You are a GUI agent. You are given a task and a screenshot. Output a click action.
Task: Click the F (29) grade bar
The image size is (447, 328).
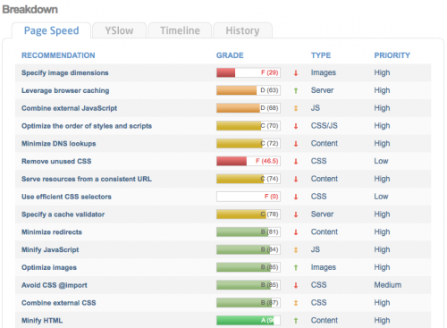(x=249, y=72)
